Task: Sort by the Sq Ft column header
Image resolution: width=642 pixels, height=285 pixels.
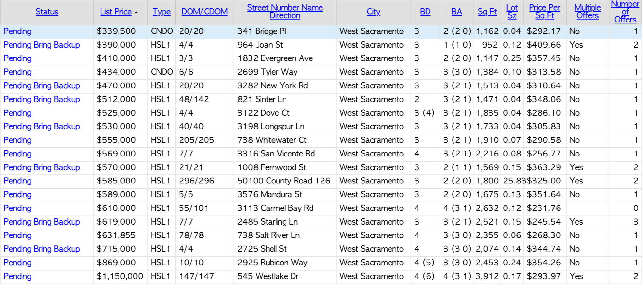Action: coord(487,12)
